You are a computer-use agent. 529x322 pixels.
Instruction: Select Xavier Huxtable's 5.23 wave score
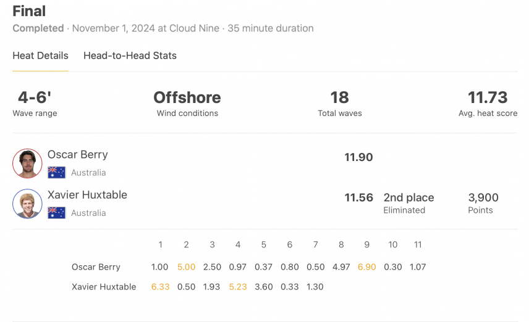[x=238, y=287]
